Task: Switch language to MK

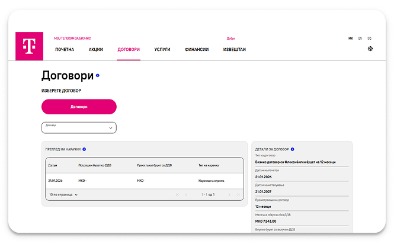Action: (351, 38)
